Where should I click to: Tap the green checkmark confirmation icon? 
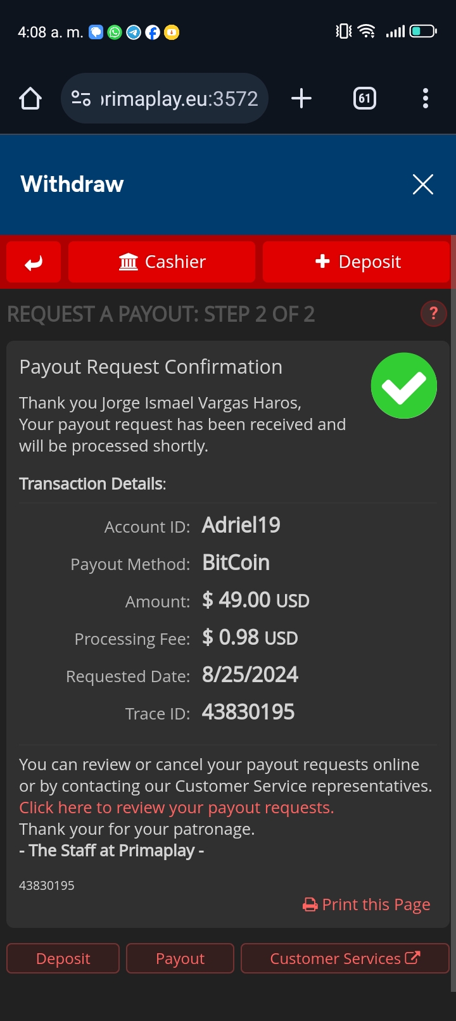point(403,386)
